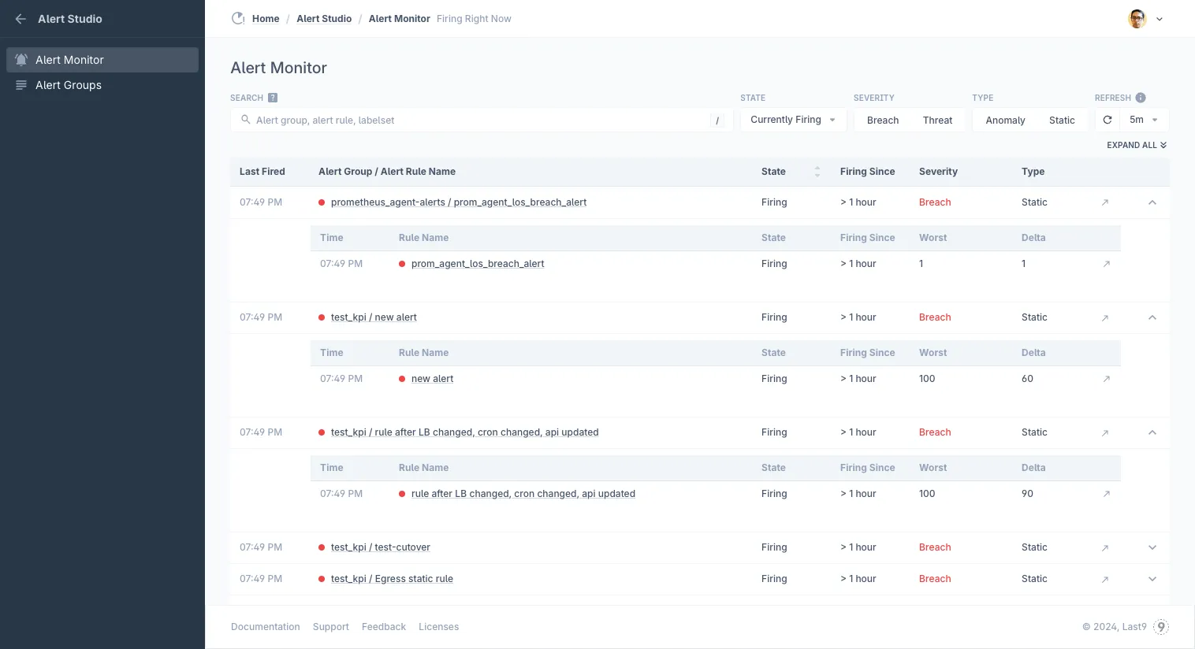
Task: Click the refresh icon button
Action: 1108,120
